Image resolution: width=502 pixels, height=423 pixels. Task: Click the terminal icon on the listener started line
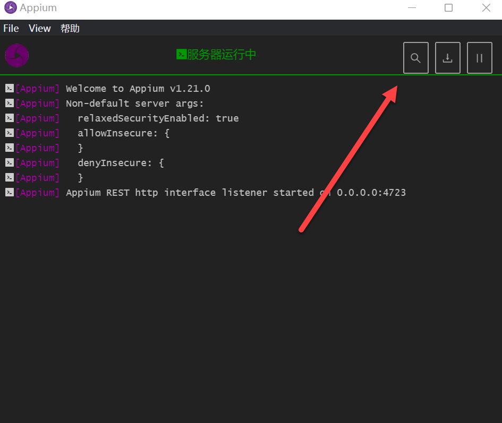click(x=9, y=193)
